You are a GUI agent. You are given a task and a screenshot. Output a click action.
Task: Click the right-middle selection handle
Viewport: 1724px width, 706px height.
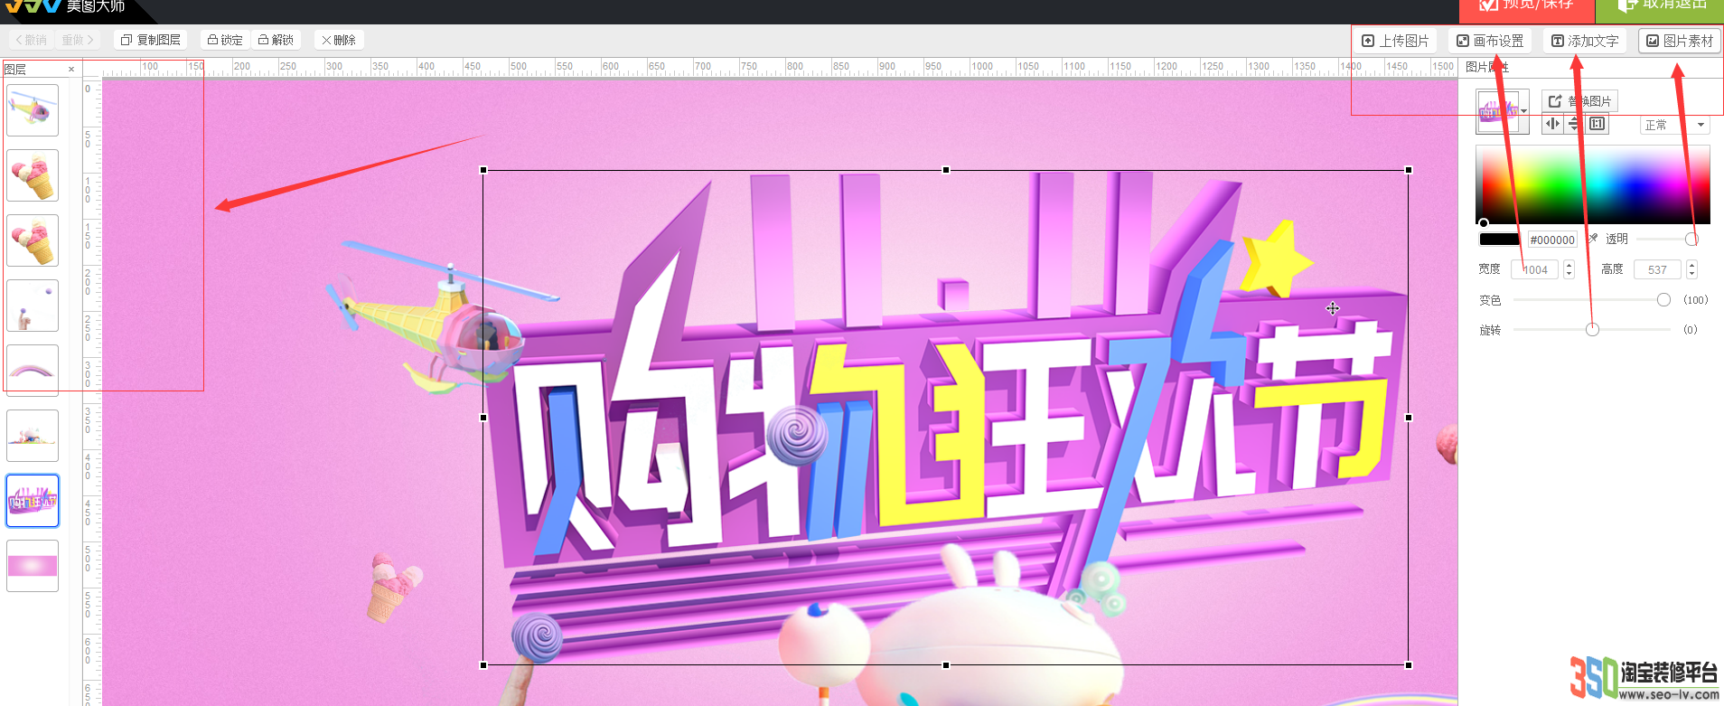[1409, 418]
